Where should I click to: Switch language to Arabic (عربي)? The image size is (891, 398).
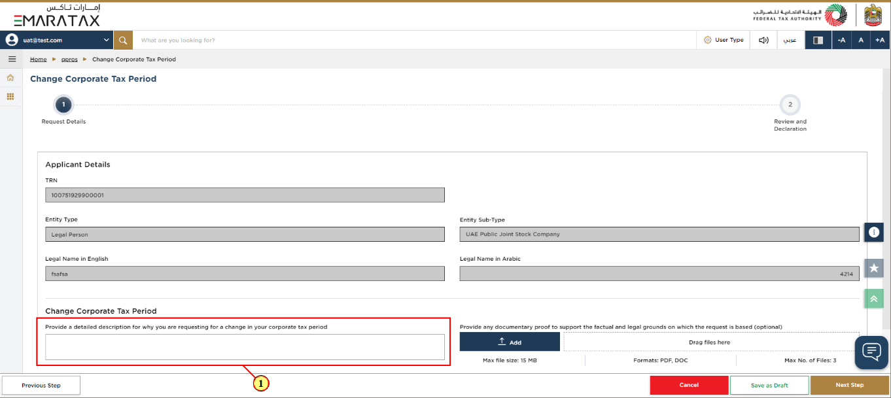tap(791, 40)
